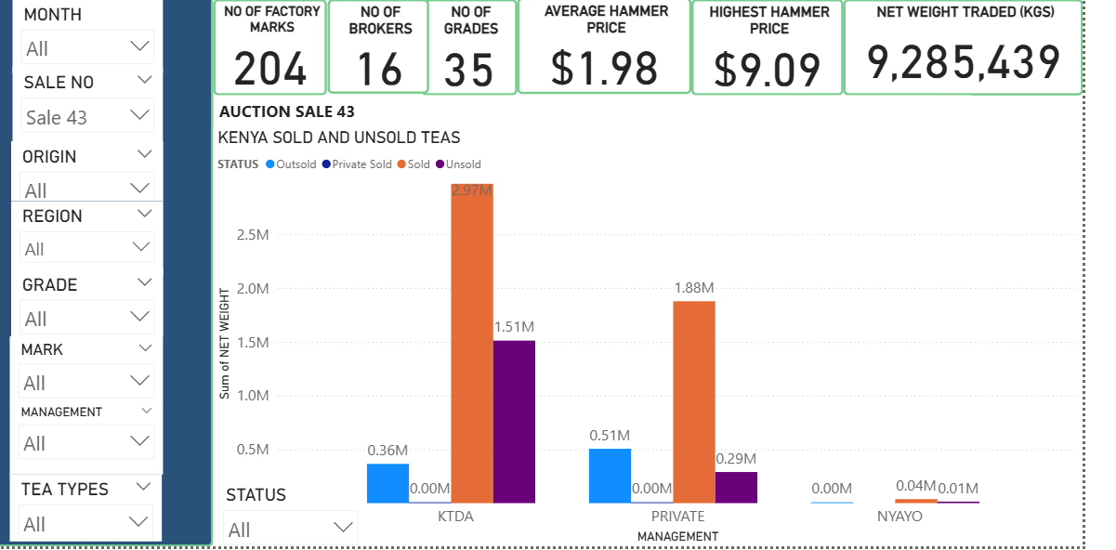Image resolution: width=1116 pixels, height=550 pixels.
Task: Select the Average Hammer Price card
Action: (604, 48)
